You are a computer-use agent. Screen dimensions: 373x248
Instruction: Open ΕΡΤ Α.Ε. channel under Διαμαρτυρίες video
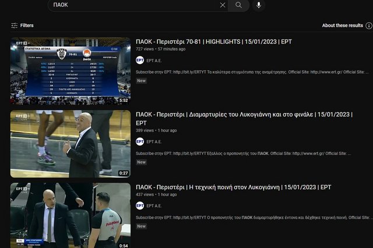point(154,142)
